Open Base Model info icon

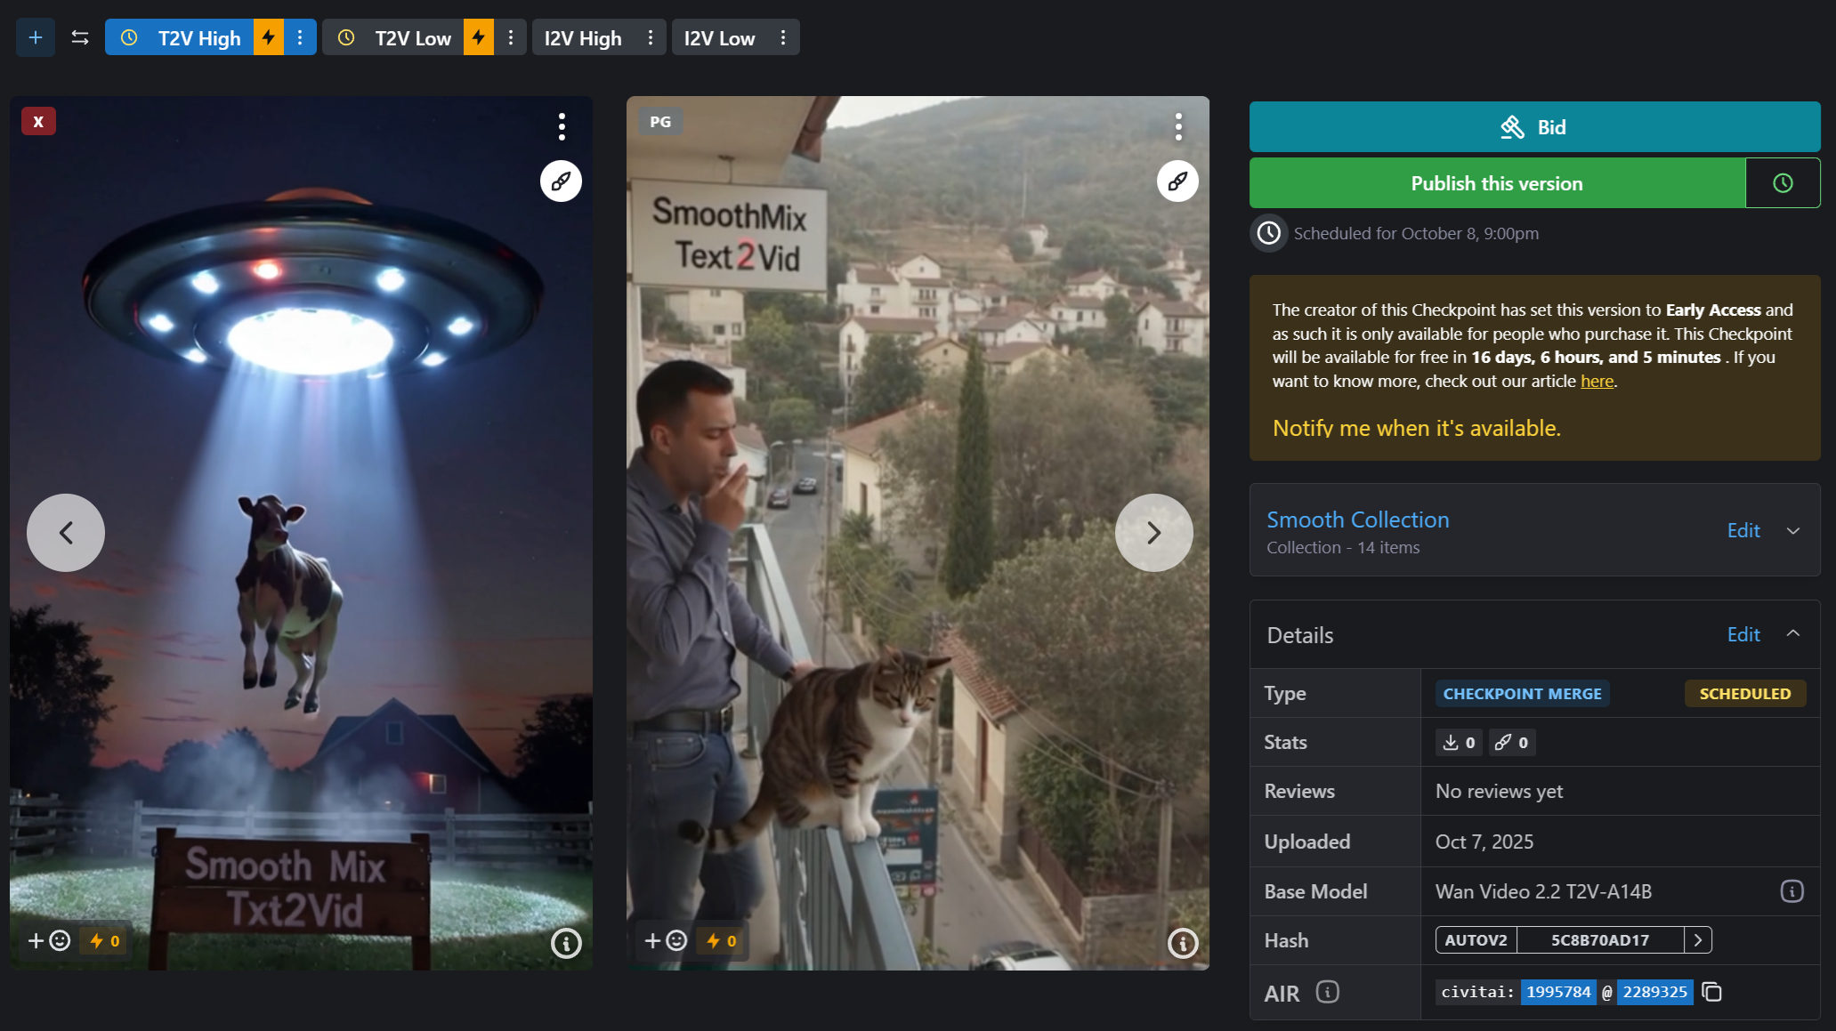point(1792,891)
